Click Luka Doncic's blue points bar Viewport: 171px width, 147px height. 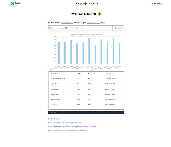point(89,51)
